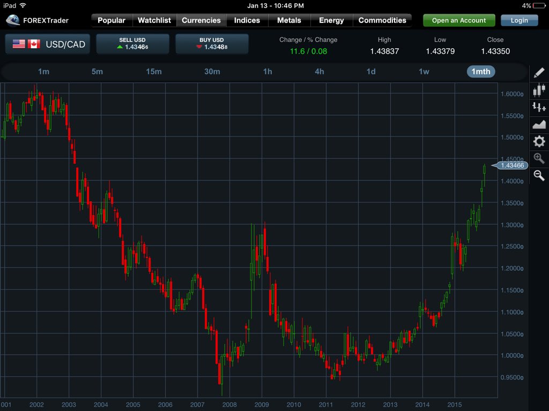Tap the 2015 label on time axis
Screen dimensions: 549x411
coord(455,405)
